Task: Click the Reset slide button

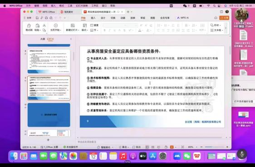Action: 94,25
